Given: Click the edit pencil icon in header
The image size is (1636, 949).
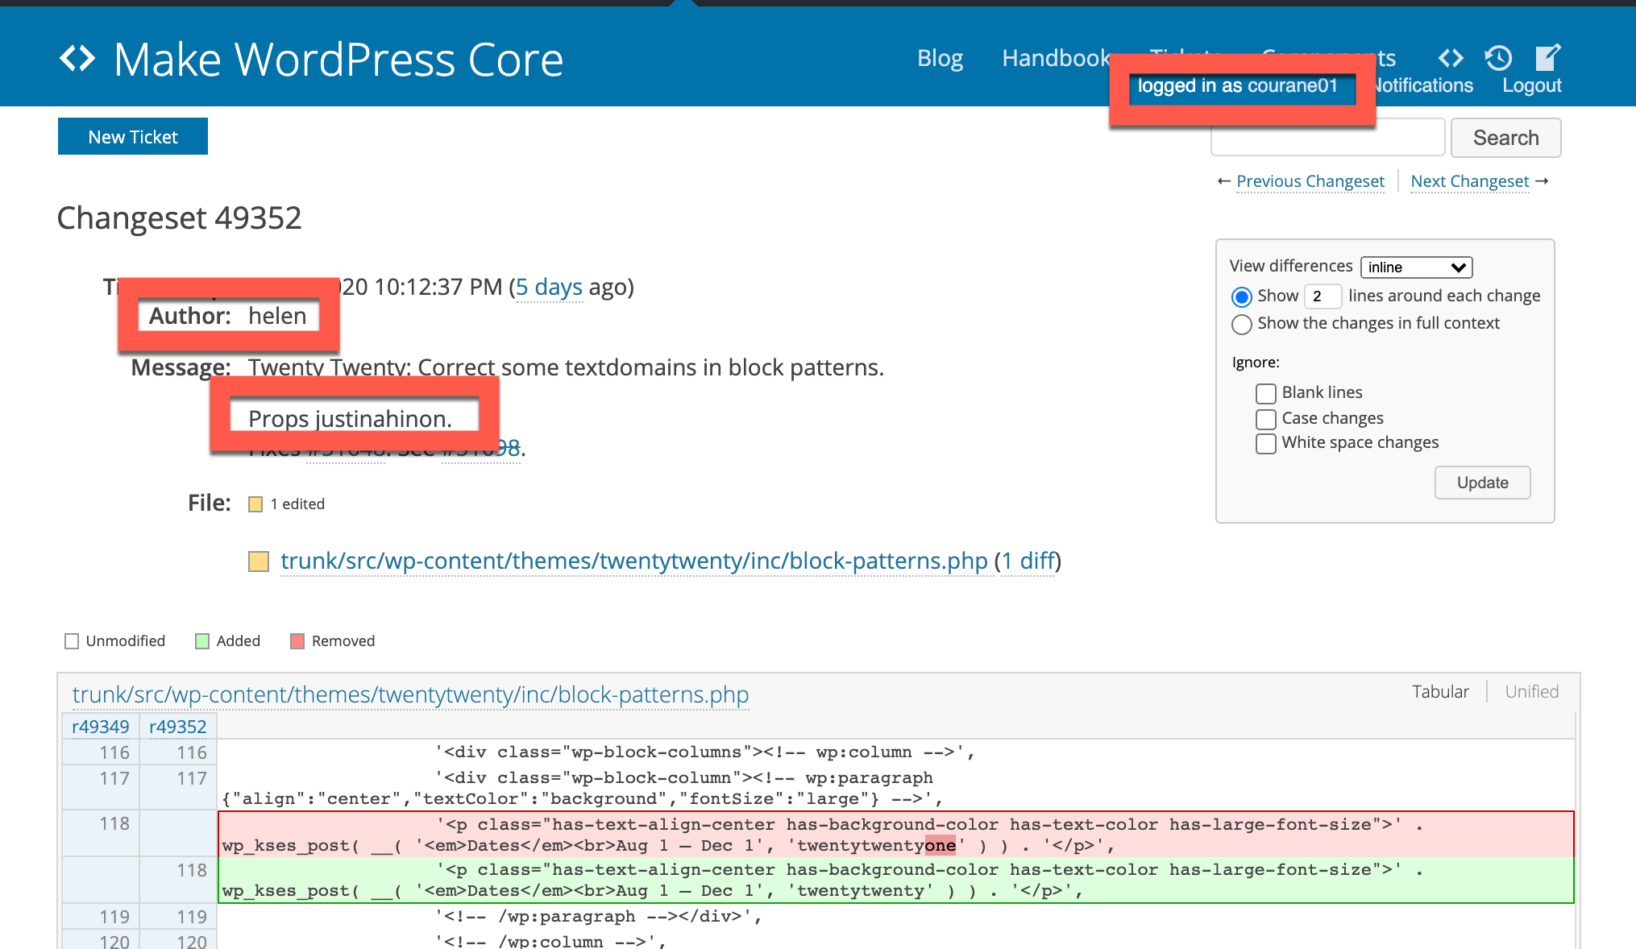Looking at the screenshot, I should pos(1547,58).
